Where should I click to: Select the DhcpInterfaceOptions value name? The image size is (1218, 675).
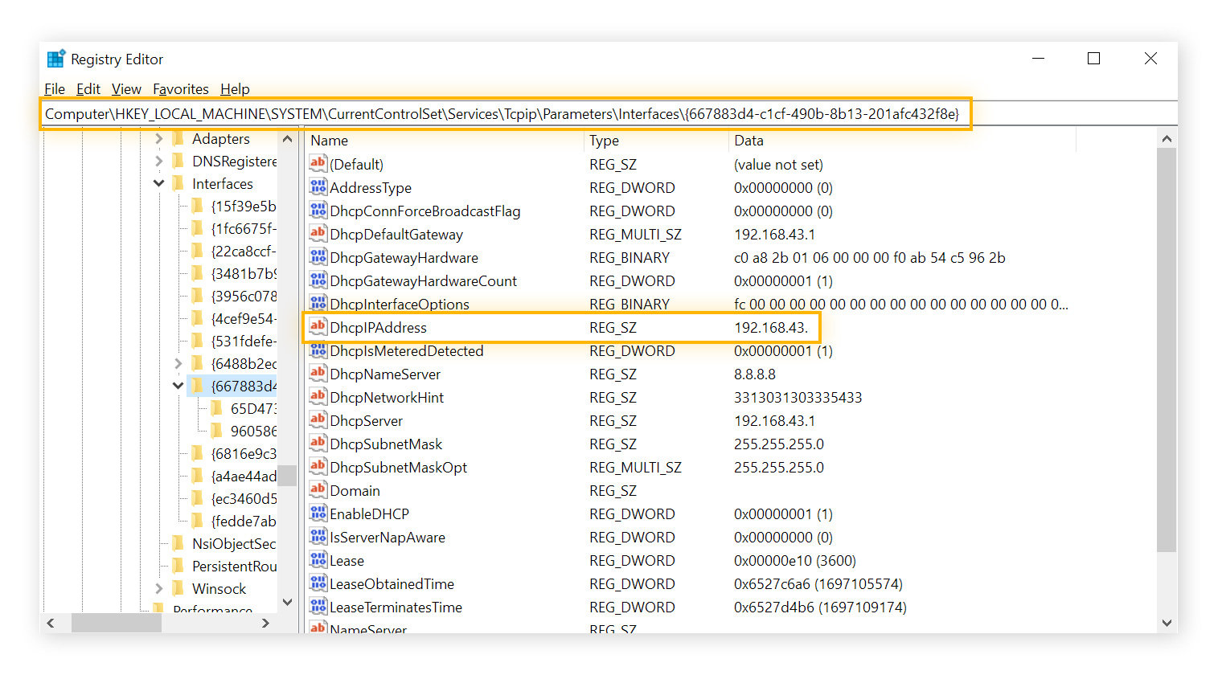tap(400, 304)
